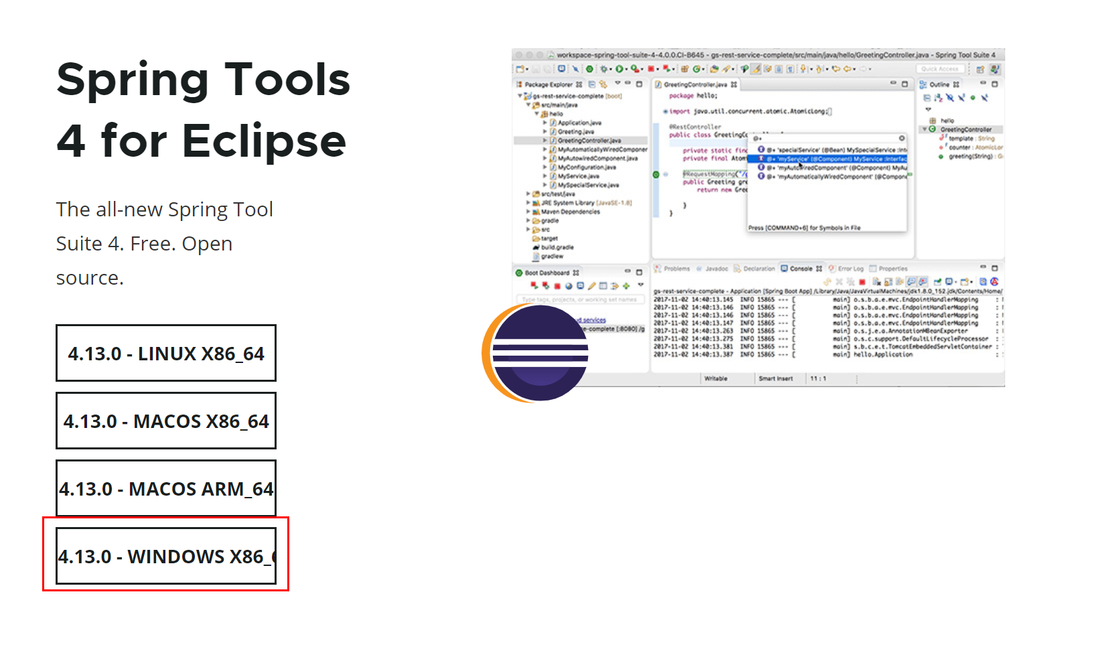Click the "The all-new Spring Tool Suite 4" description
Viewport: 1103px width, 653px height.
165,243
